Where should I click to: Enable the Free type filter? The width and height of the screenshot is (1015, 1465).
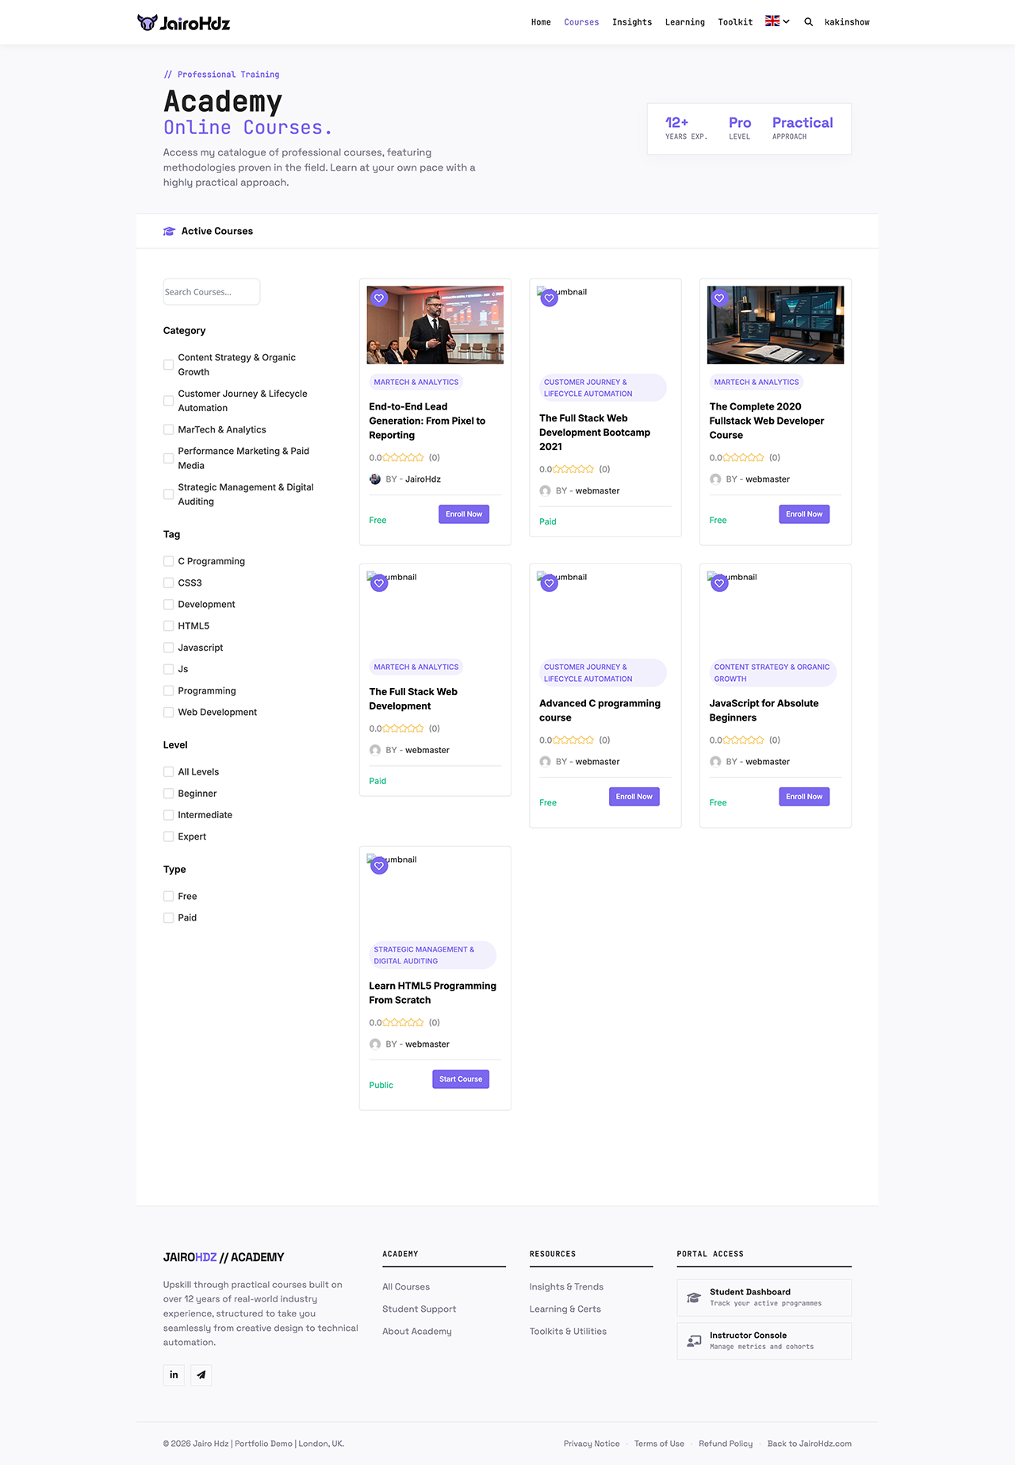tap(168, 896)
